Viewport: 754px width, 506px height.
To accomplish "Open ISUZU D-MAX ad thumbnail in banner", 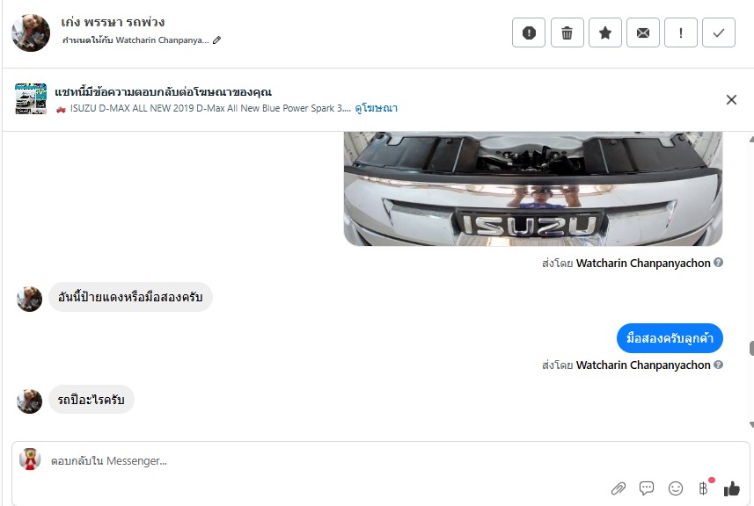I will [31, 99].
